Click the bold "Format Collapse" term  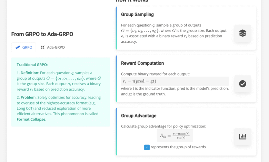[31, 119]
